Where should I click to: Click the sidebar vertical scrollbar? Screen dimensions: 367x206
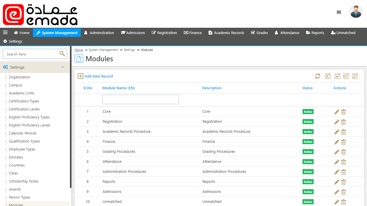click(71, 117)
